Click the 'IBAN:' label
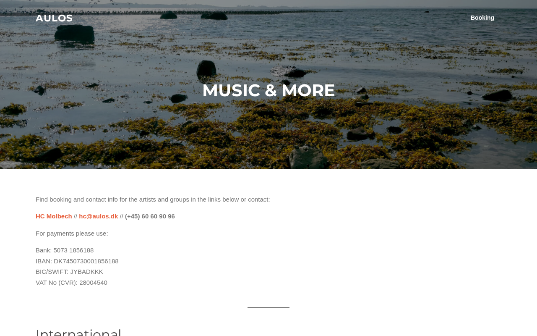 point(44,261)
